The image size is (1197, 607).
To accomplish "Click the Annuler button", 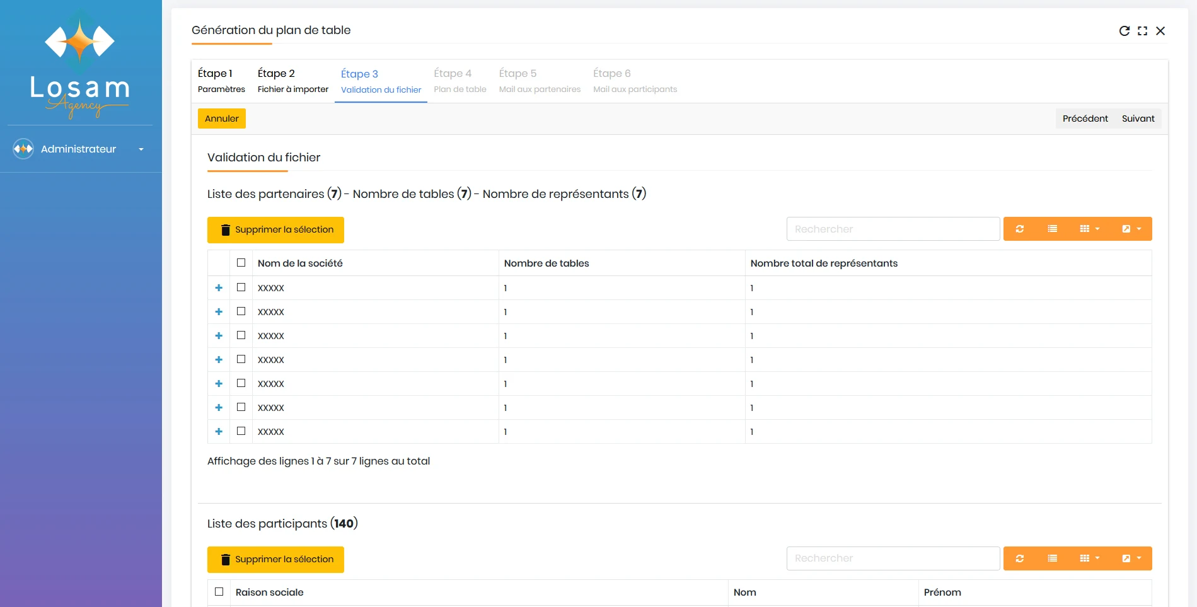I will (222, 119).
